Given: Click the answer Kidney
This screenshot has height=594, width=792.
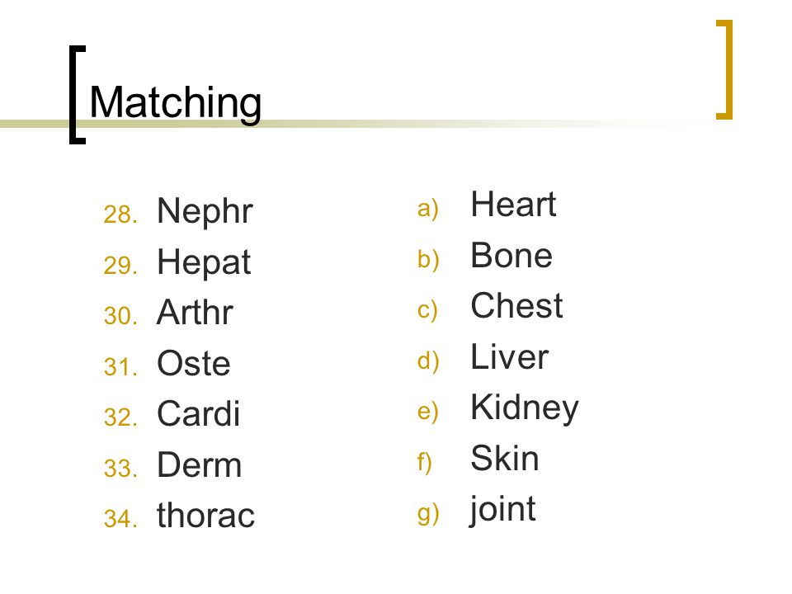Looking at the screenshot, I should (x=525, y=409).
